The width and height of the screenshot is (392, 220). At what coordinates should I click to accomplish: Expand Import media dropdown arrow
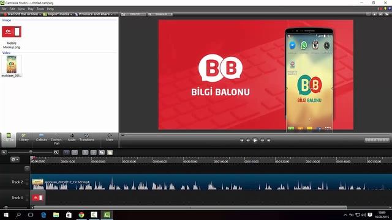pos(71,14)
